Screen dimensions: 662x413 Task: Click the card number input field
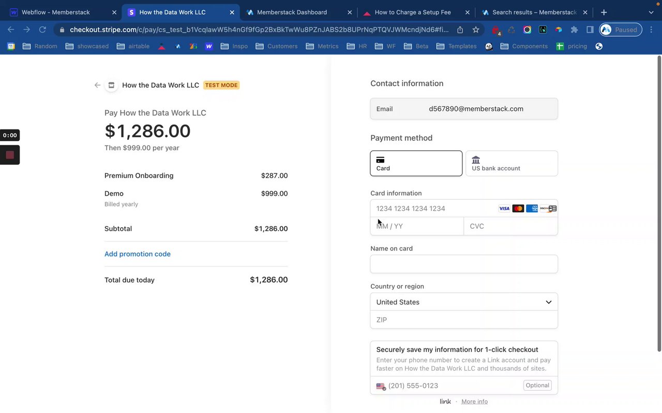coord(434,209)
